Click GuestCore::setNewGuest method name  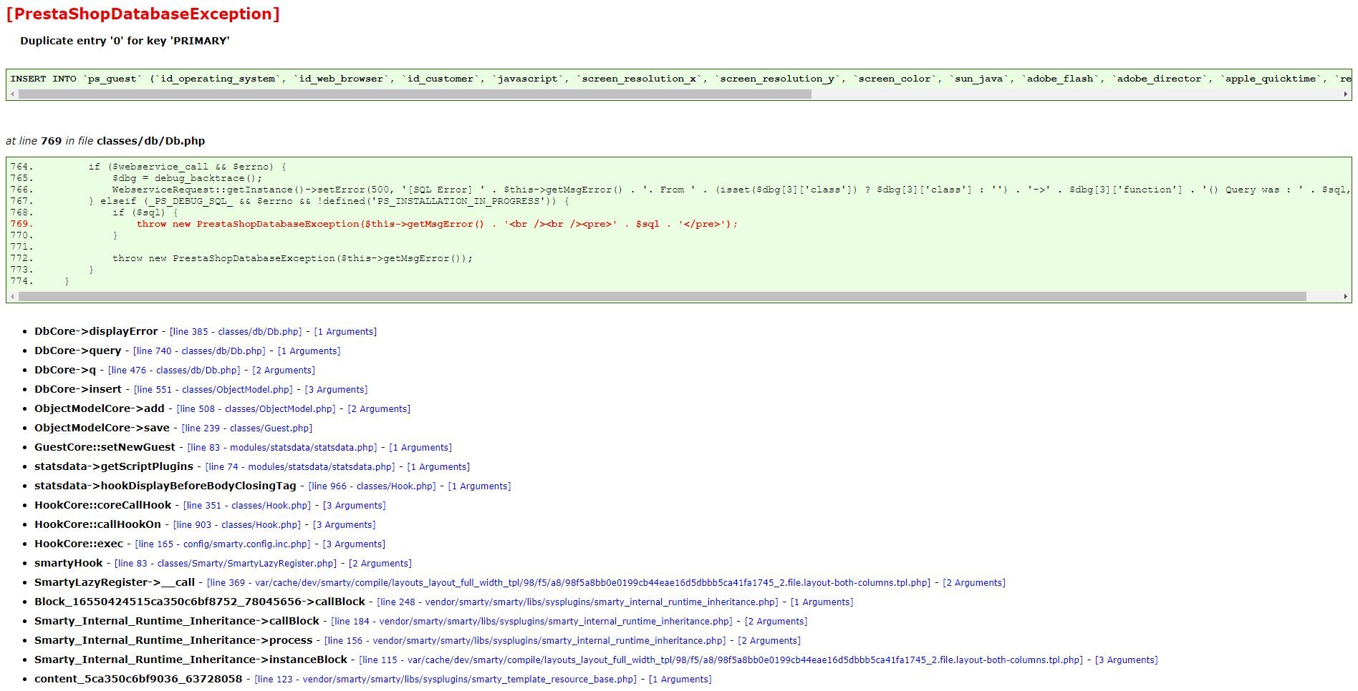[105, 447]
